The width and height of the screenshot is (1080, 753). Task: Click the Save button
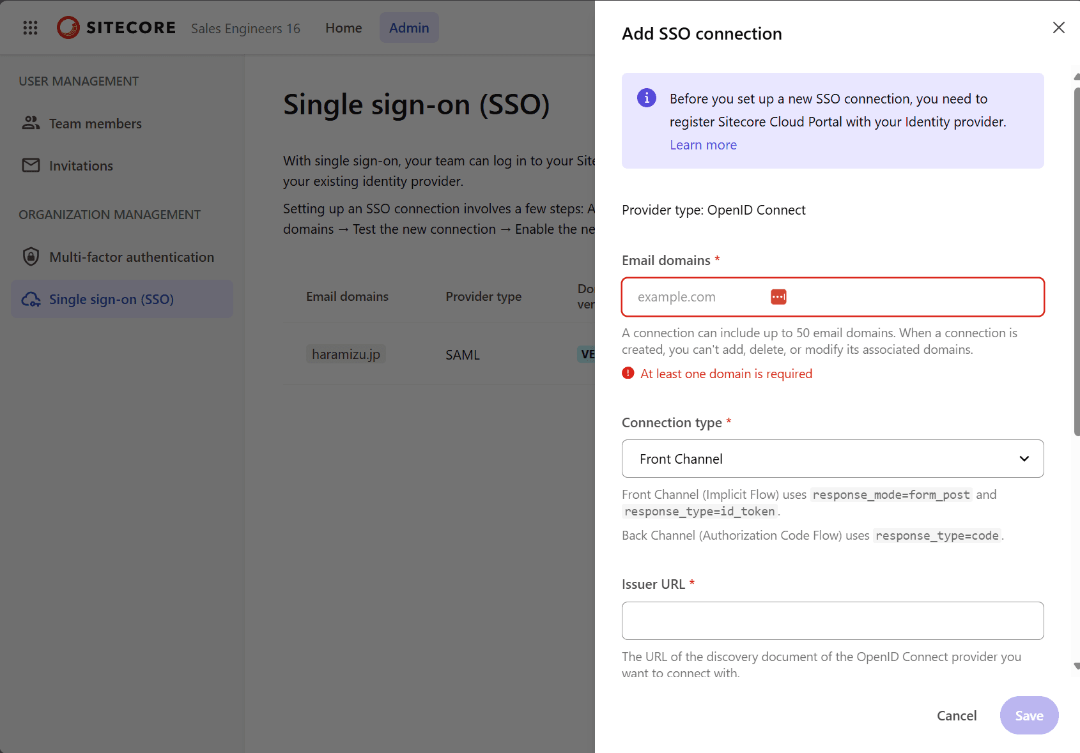coord(1028,715)
